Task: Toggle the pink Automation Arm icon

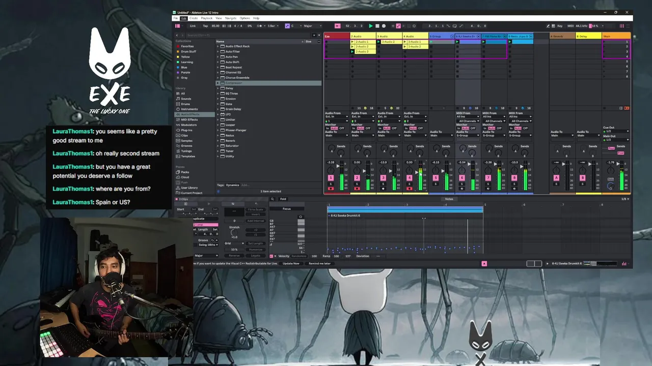Action: pyautogui.click(x=398, y=26)
